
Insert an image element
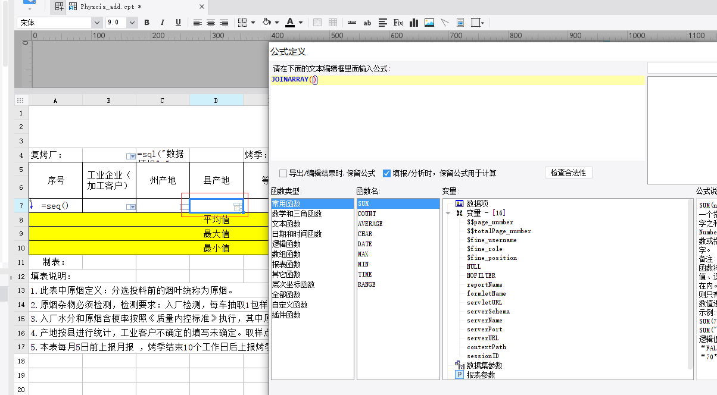[429, 23]
